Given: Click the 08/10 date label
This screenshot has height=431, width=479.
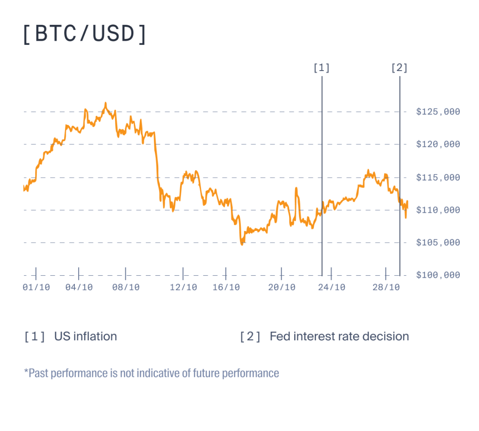Looking at the screenshot, I should click(x=126, y=287).
